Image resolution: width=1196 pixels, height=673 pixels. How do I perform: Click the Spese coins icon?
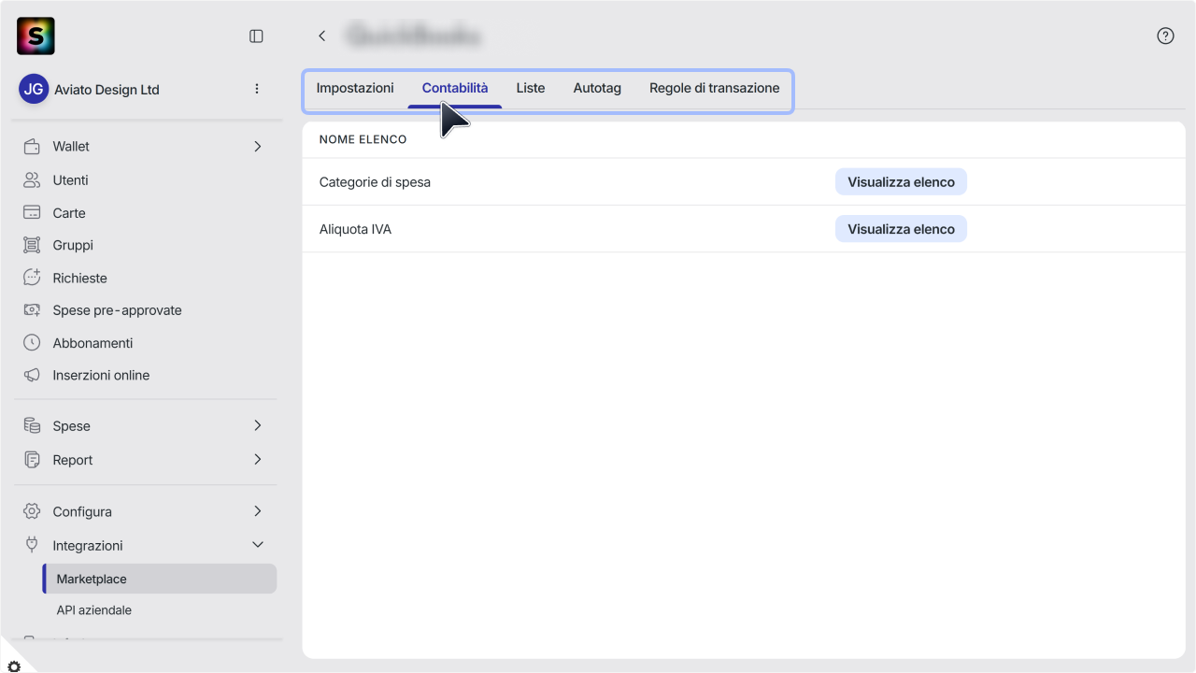pyautogui.click(x=32, y=426)
